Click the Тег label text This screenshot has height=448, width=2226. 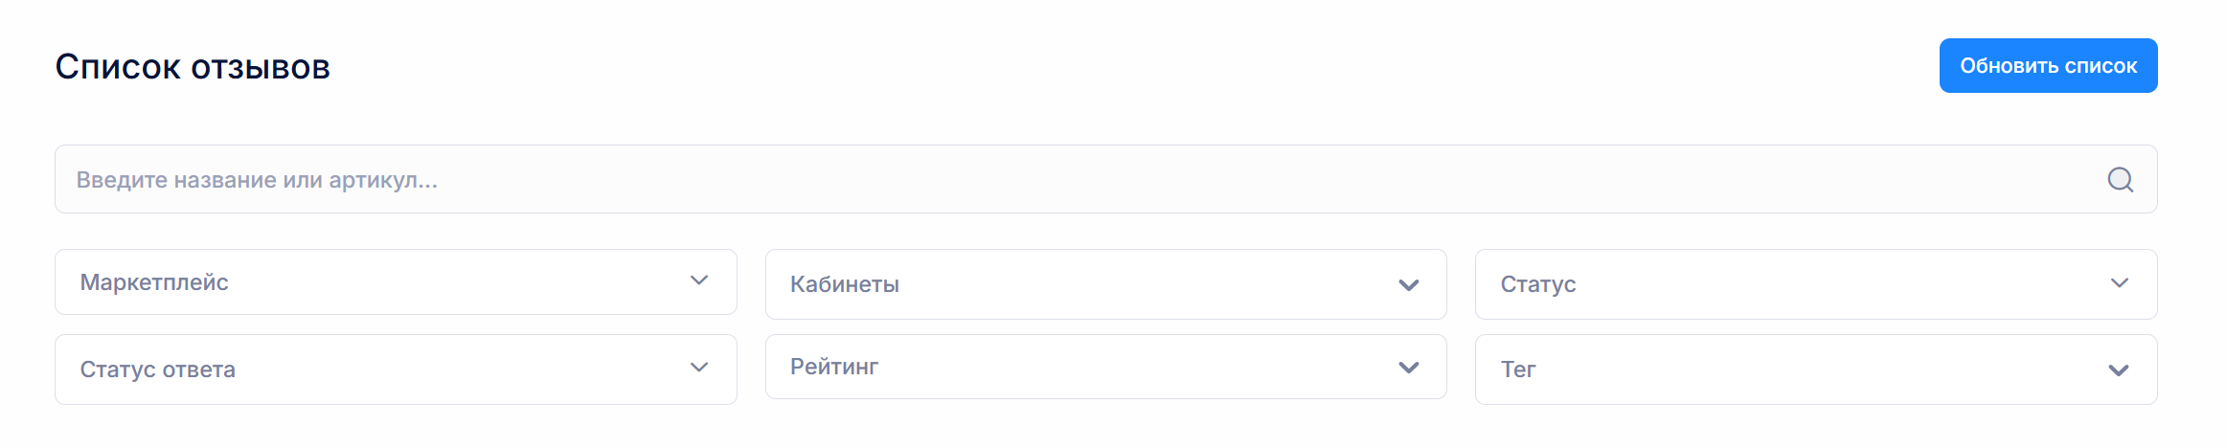coord(1518,370)
